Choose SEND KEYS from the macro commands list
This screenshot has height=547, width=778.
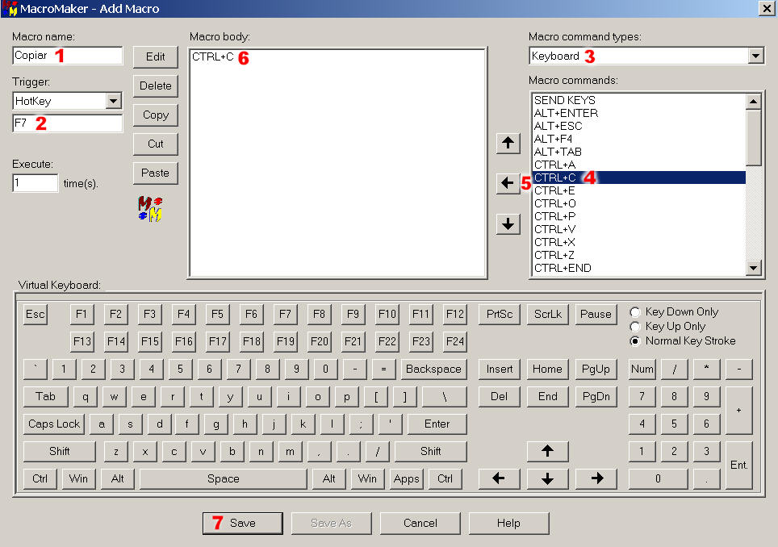[564, 100]
